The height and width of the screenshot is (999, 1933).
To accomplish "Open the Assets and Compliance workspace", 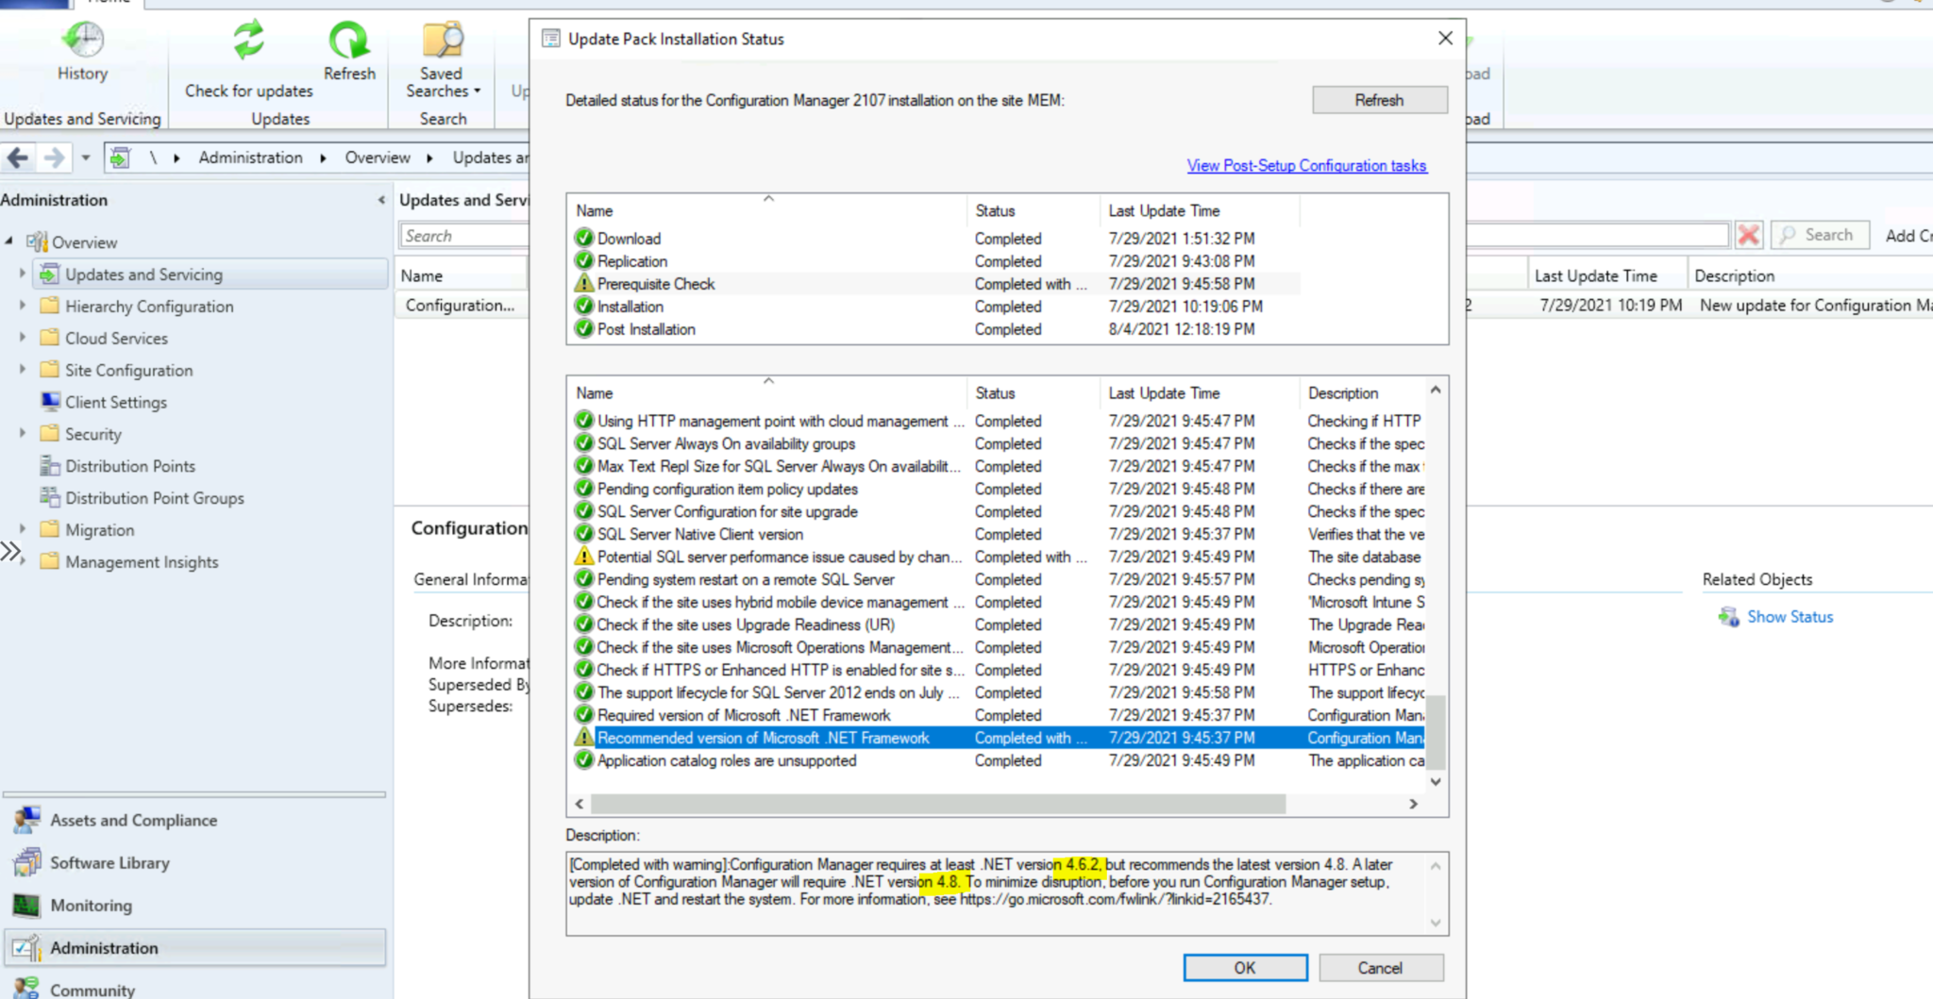I will click(133, 821).
